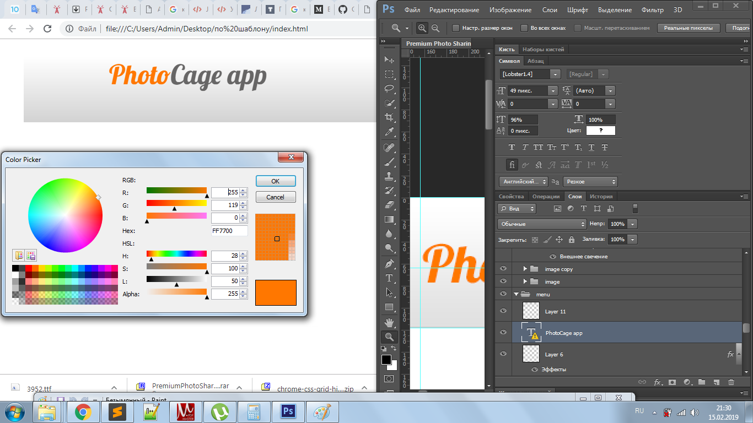Select the Crop tool
This screenshot has width=753, height=423.
click(389, 117)
